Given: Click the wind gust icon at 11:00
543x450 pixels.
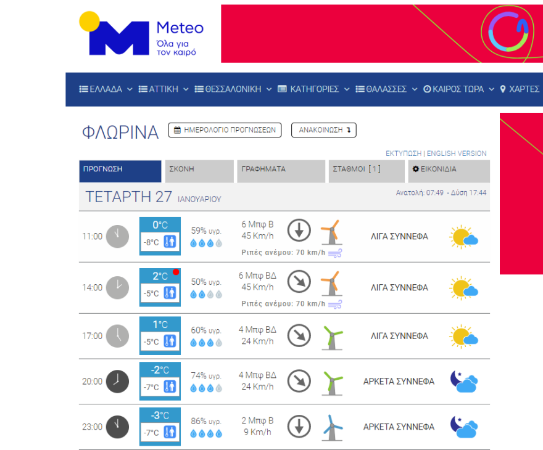Looking at the screenshot, I should coord(335,252).
